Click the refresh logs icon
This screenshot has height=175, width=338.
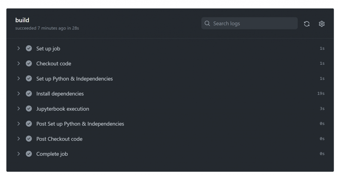[x=307, y=24]
